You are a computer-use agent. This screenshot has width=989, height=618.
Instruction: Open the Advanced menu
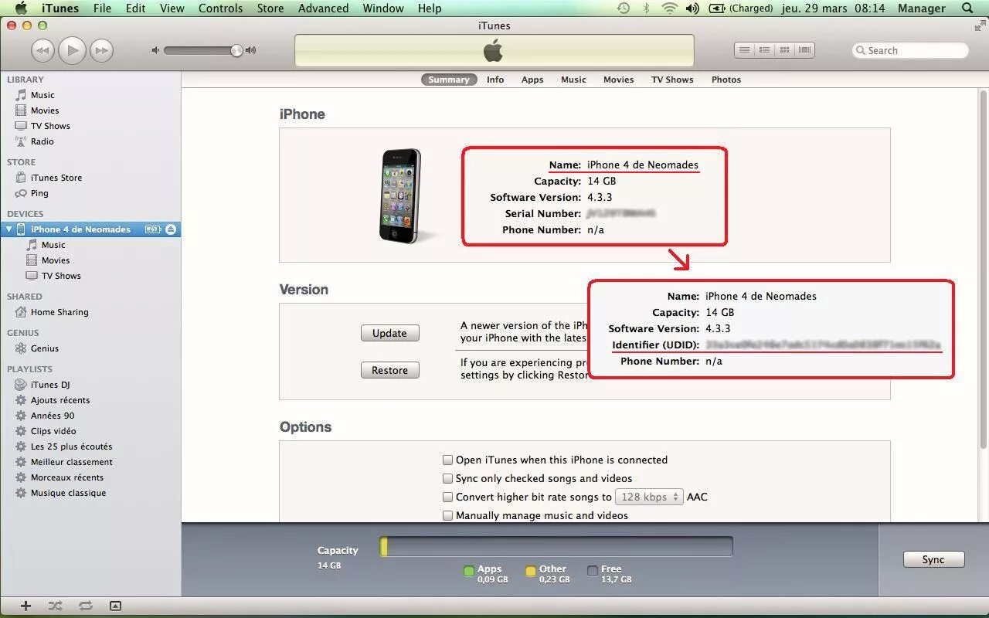point(323,8)
